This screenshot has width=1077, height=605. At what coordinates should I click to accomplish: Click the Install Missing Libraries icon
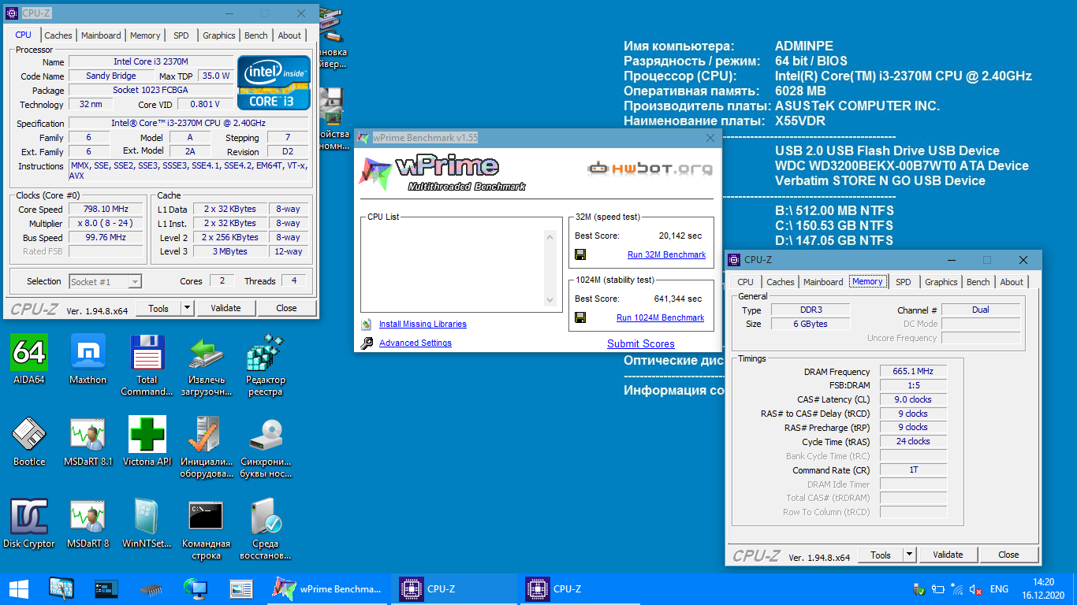click(x=366, y=324)
